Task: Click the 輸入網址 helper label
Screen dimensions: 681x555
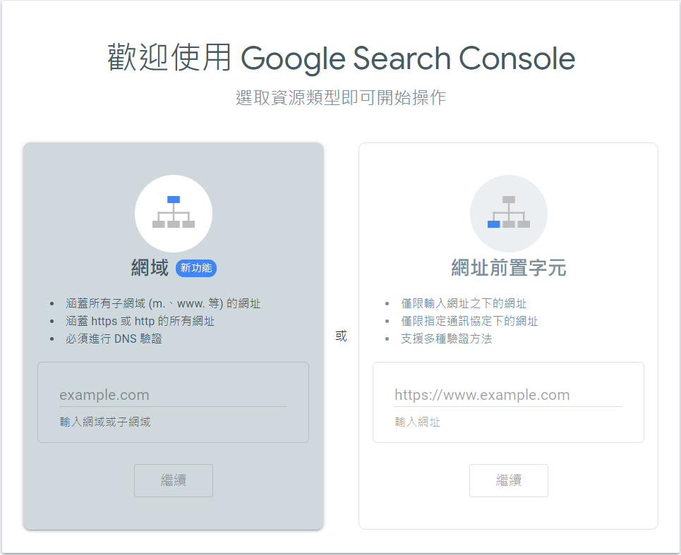Action: coord(417,422)
